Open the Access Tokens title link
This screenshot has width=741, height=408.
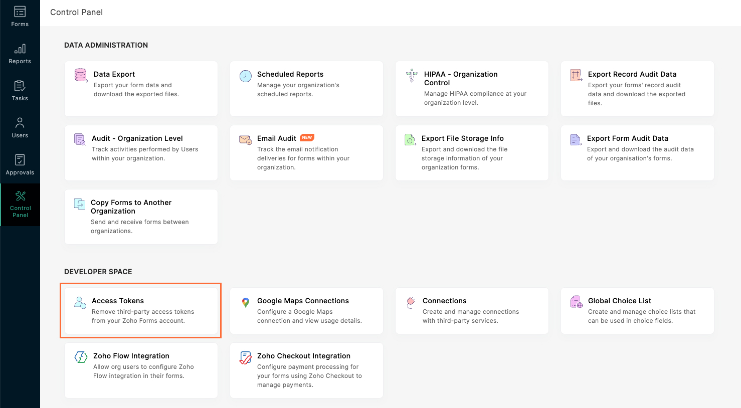click(118, 301)
